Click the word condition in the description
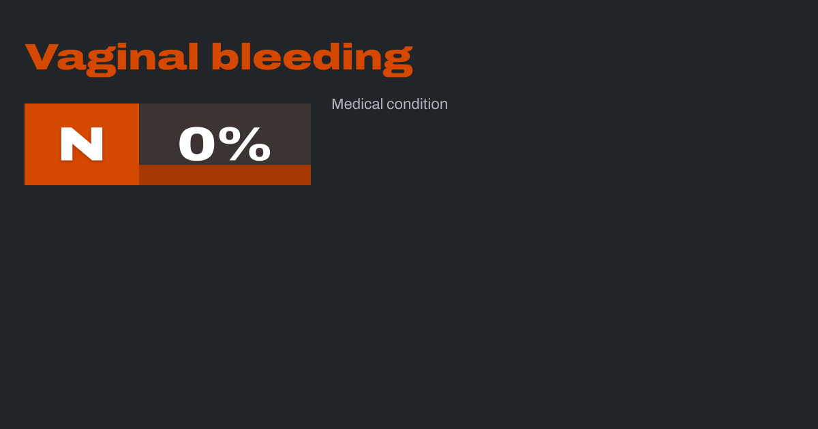Screen dimensions: 818x429 click(417, 104)
